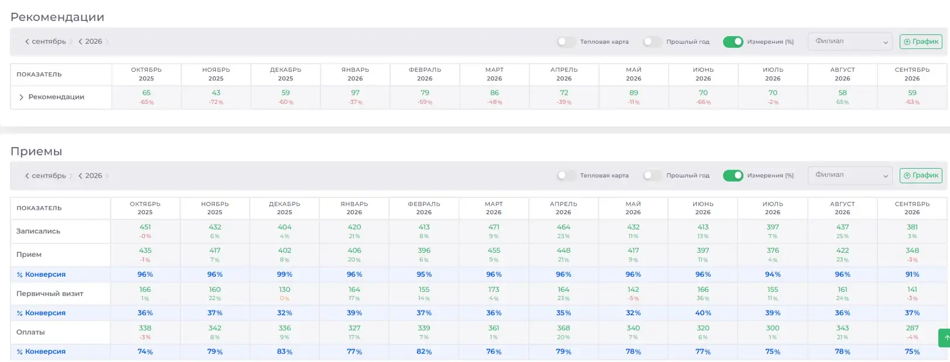Go to next year in Приемы panel
The image size is (950, 362).
tap(107, 176)
